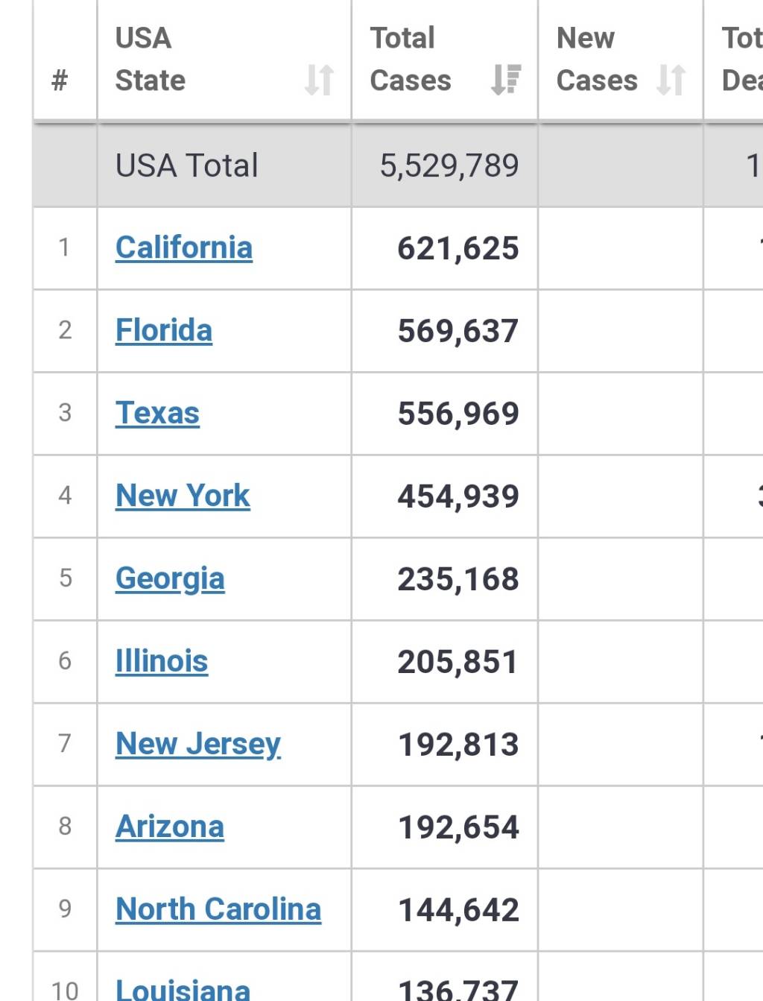Click the USA State sort arrows icon
This screenshot has width=763, height=1001.
319,80
